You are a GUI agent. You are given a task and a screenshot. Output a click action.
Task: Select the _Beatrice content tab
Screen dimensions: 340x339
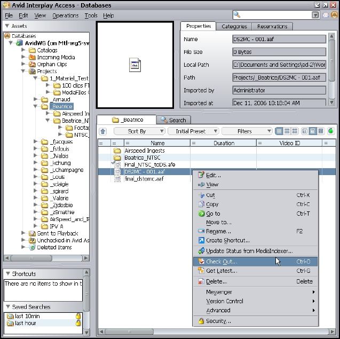pyautogui.click(x=126, y=120)
